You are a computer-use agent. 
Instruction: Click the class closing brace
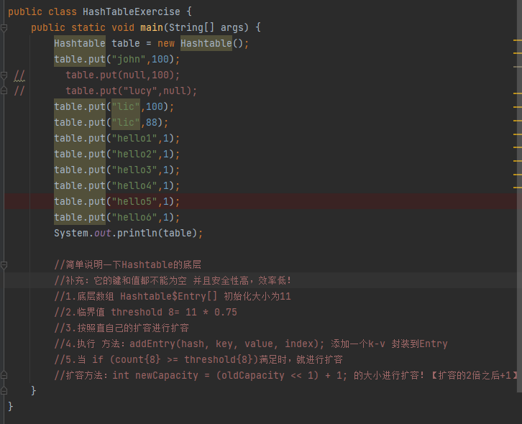point(10,406)
